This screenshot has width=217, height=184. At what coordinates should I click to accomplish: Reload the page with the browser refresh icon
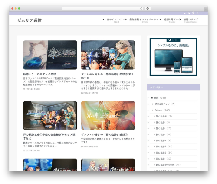141,8
